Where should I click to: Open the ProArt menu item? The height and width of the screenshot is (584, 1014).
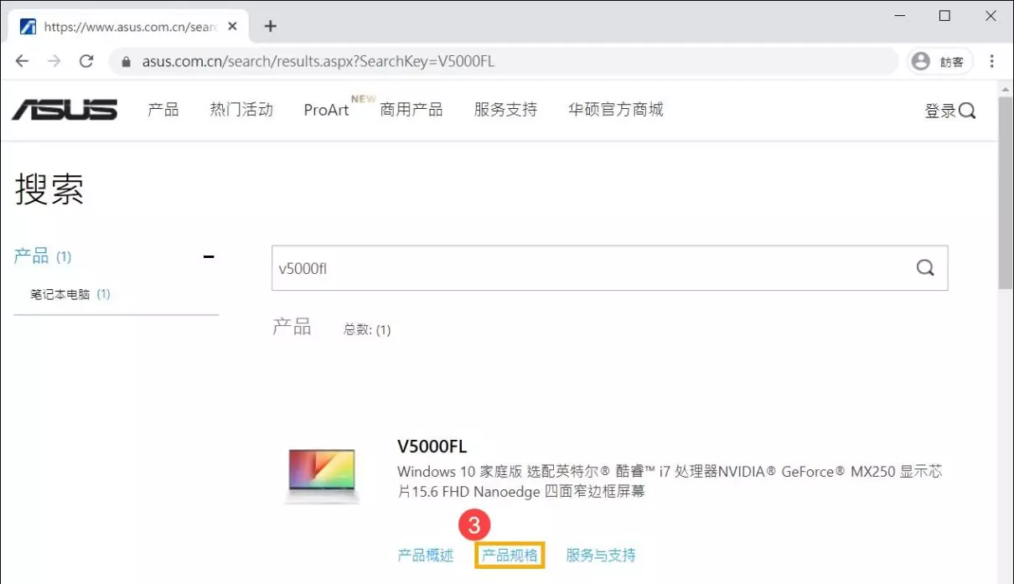click(326, 110)
